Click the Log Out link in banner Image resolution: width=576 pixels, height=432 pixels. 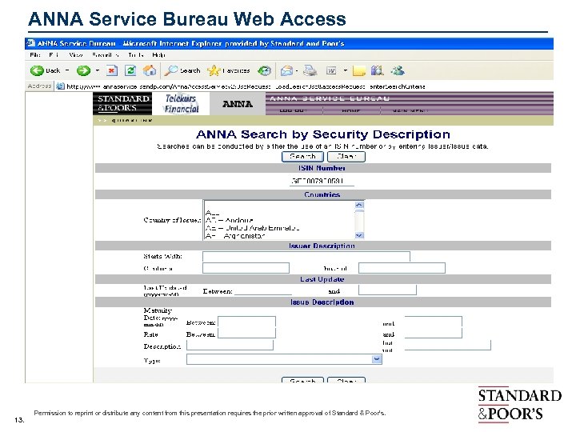[293, 110]
